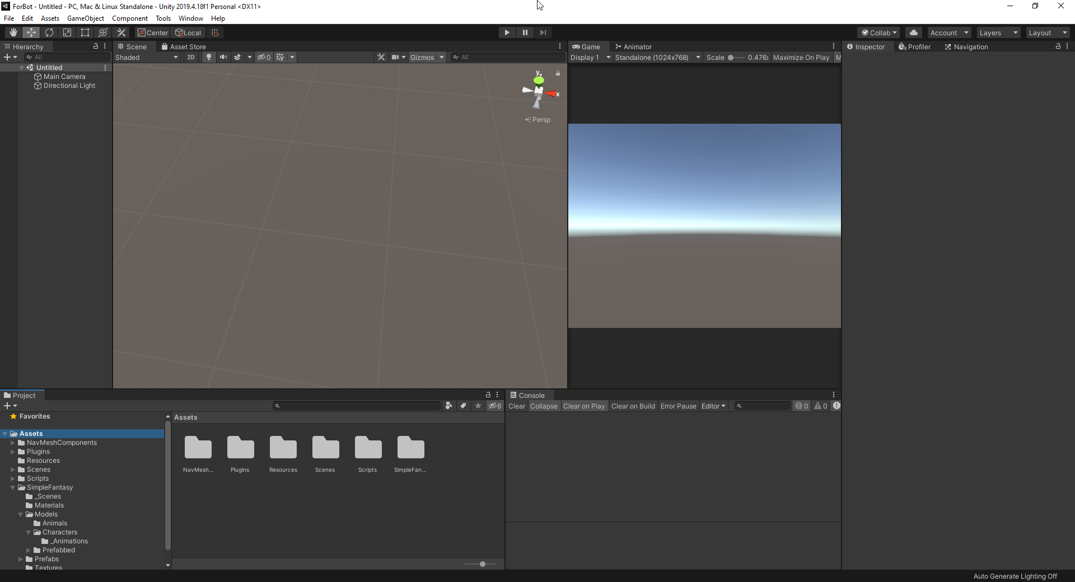Select the Rotate tool
The image size is (1075, 582).
pos(49,32)
